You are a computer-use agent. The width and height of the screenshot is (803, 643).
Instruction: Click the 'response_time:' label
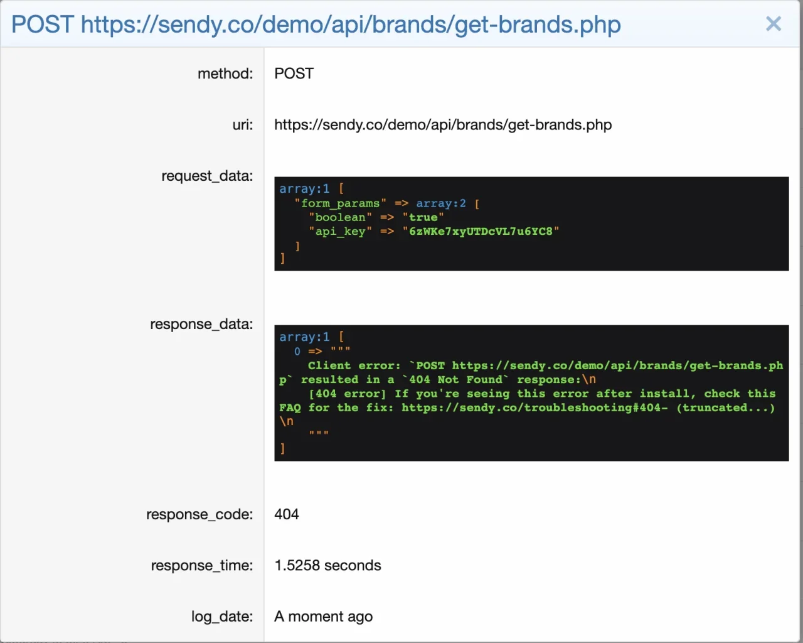(202, 565)
